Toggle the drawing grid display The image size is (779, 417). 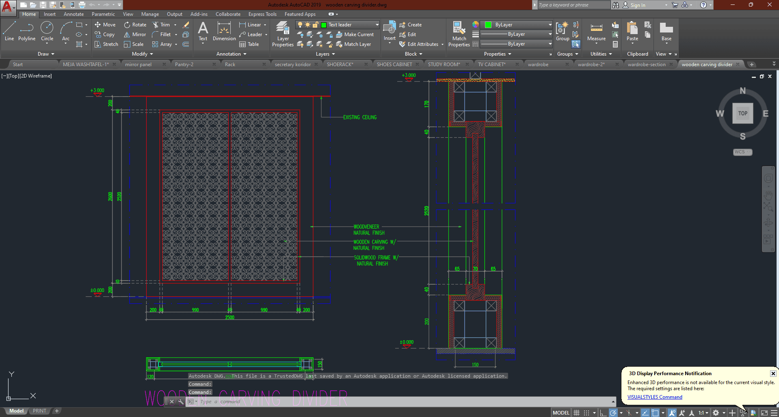coord(576,413)
